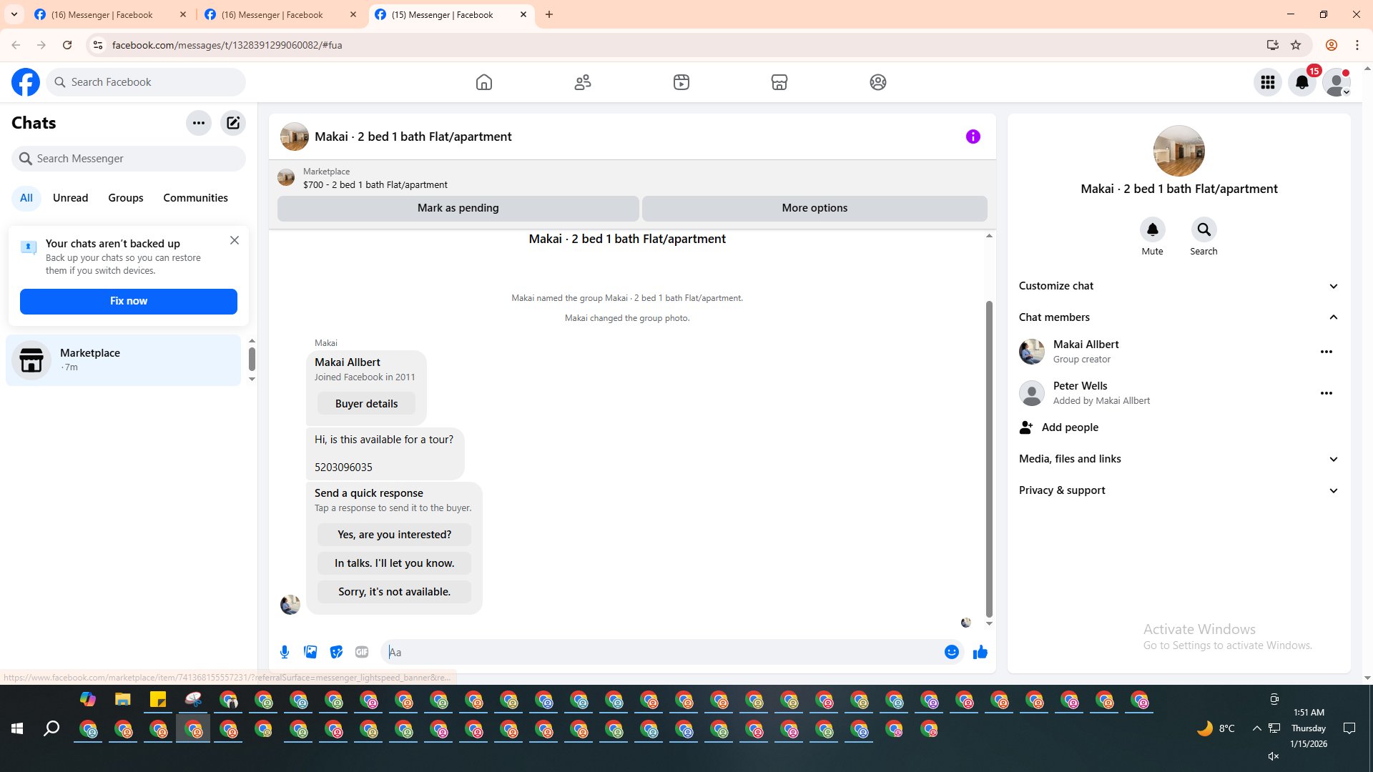The width and height of the screenshot is (1373, 772).
Task: Click the attach photo icon
Action: coord(310,652)
